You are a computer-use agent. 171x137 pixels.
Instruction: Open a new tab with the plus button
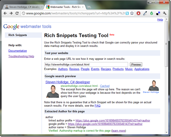pos(89,7)
